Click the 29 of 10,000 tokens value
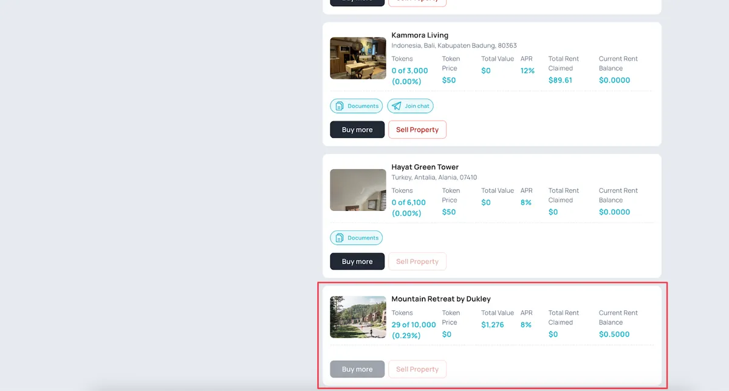 click(414, 325)
